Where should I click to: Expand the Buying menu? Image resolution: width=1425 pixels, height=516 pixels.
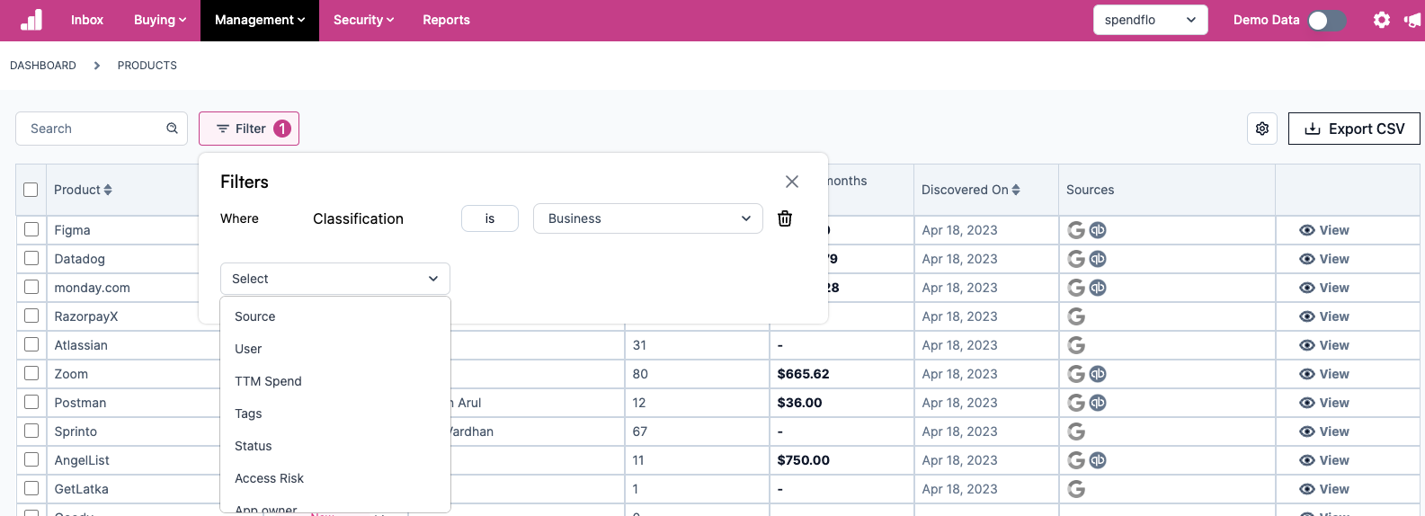click(160, 20)
